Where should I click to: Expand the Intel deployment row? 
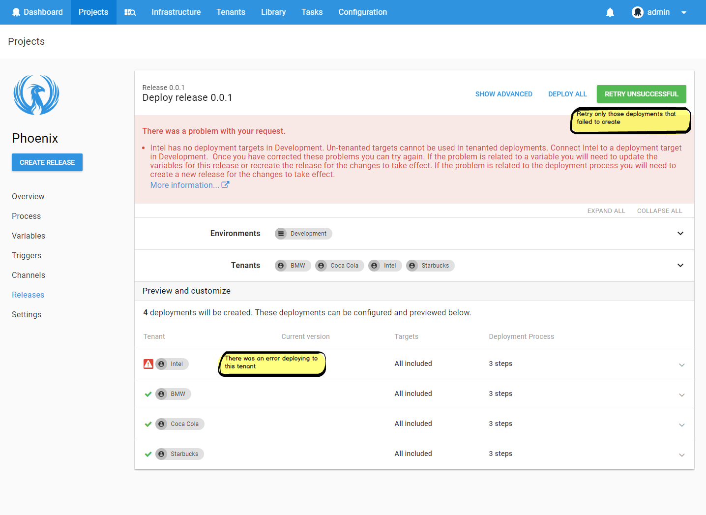point(682,364)
